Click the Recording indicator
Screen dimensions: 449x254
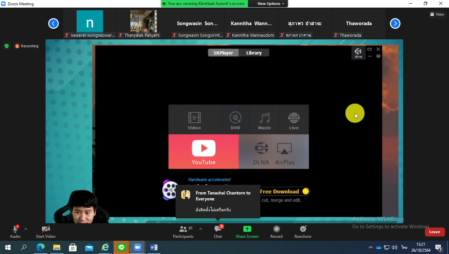27,46
